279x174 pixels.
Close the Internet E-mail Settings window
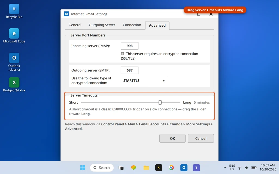coord(211,14)
